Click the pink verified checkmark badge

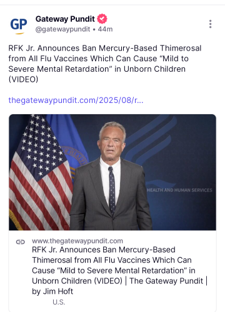click(x=102, y=19)
